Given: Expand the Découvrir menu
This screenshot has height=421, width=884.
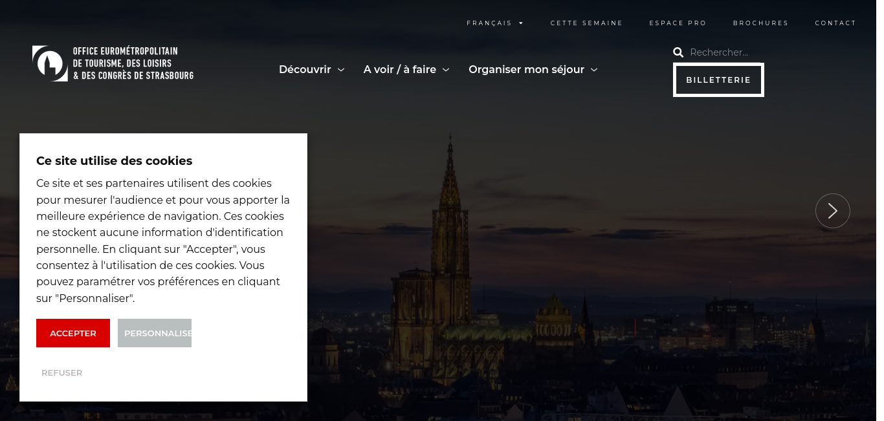Looking at the screenshot, I should [311, 69].
